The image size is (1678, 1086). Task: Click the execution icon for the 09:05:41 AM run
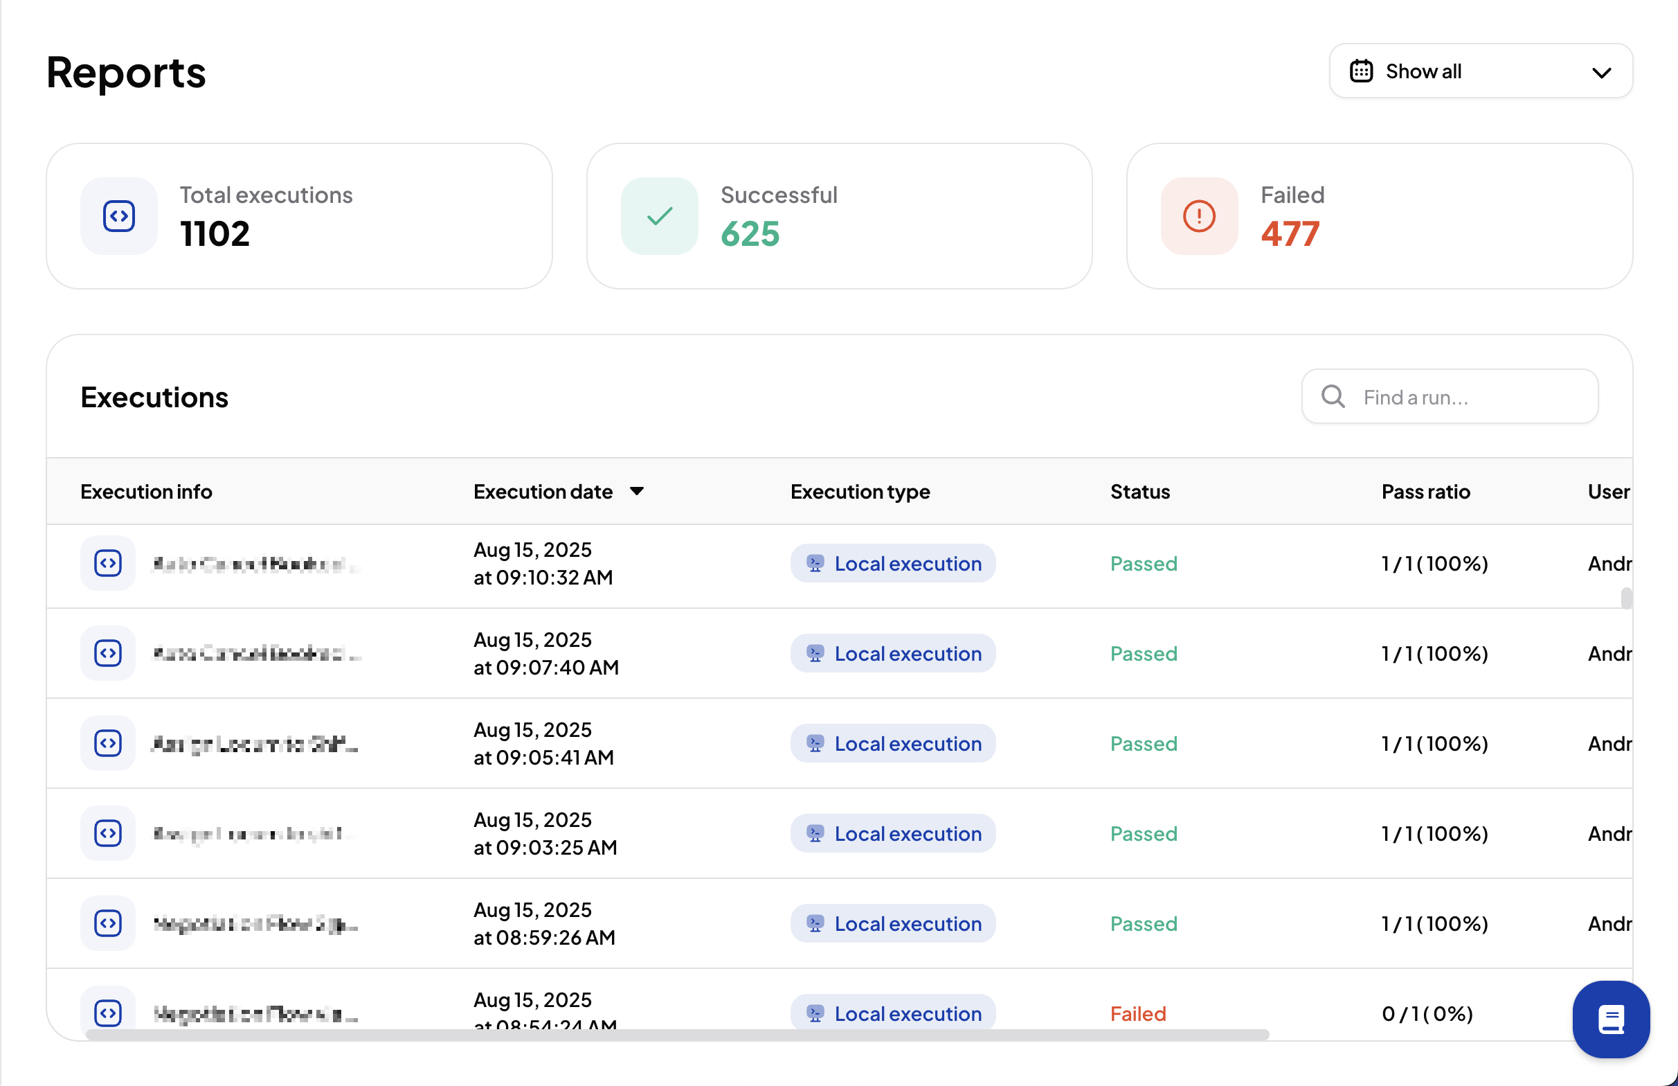[x=108, y=743]
